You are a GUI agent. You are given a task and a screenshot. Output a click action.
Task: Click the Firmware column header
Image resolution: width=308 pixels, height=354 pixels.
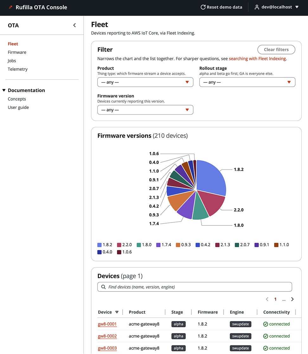pos(208,312)
